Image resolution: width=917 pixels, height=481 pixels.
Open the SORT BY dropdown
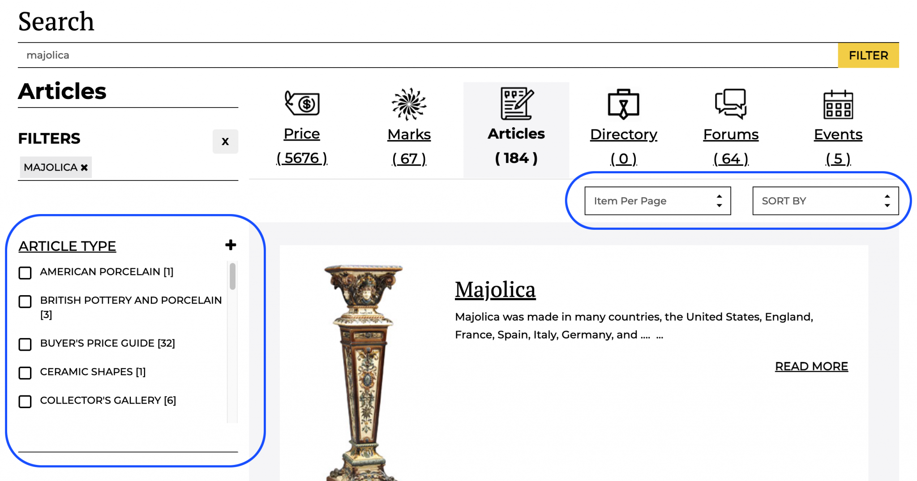[825, 201]
